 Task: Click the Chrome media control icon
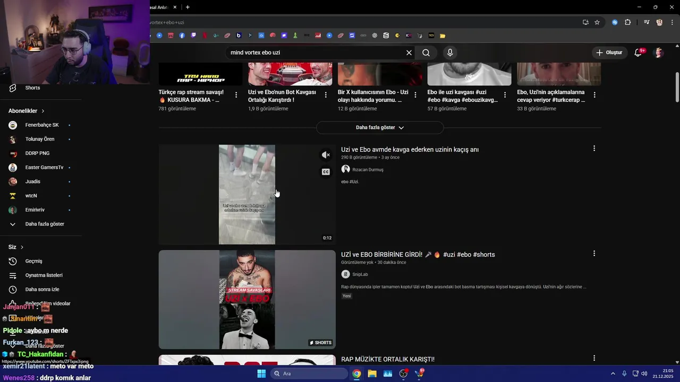click(647, 22)
